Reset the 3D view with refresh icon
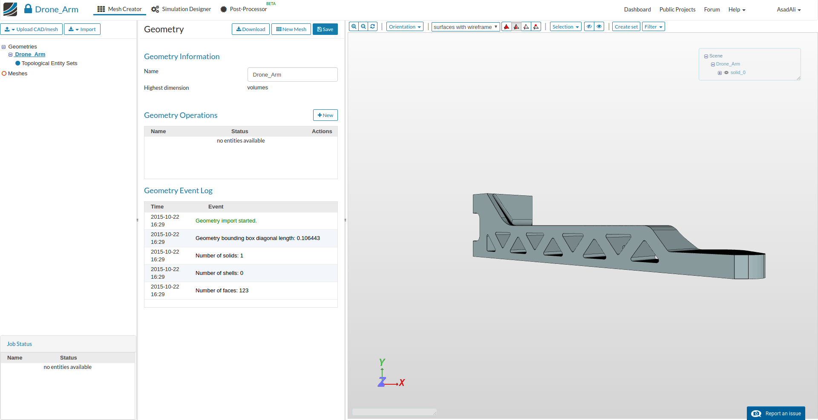The width and height of the screenshot is (818, 420). point(373,26)
